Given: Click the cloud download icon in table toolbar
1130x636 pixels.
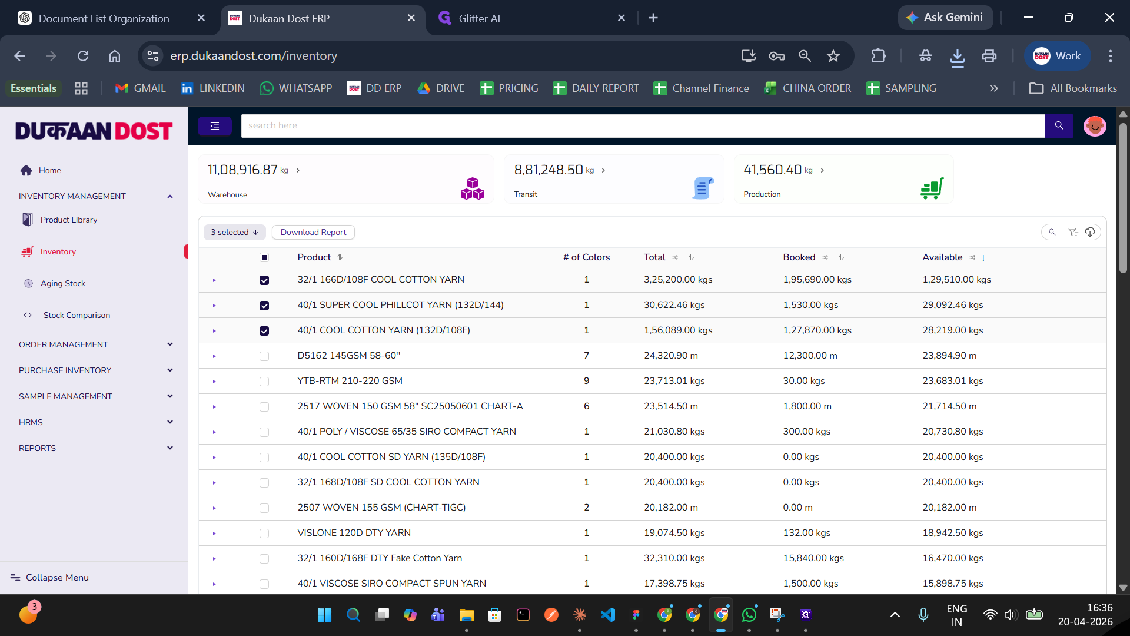Looking at the screenshot, I should coord(1090,232).
